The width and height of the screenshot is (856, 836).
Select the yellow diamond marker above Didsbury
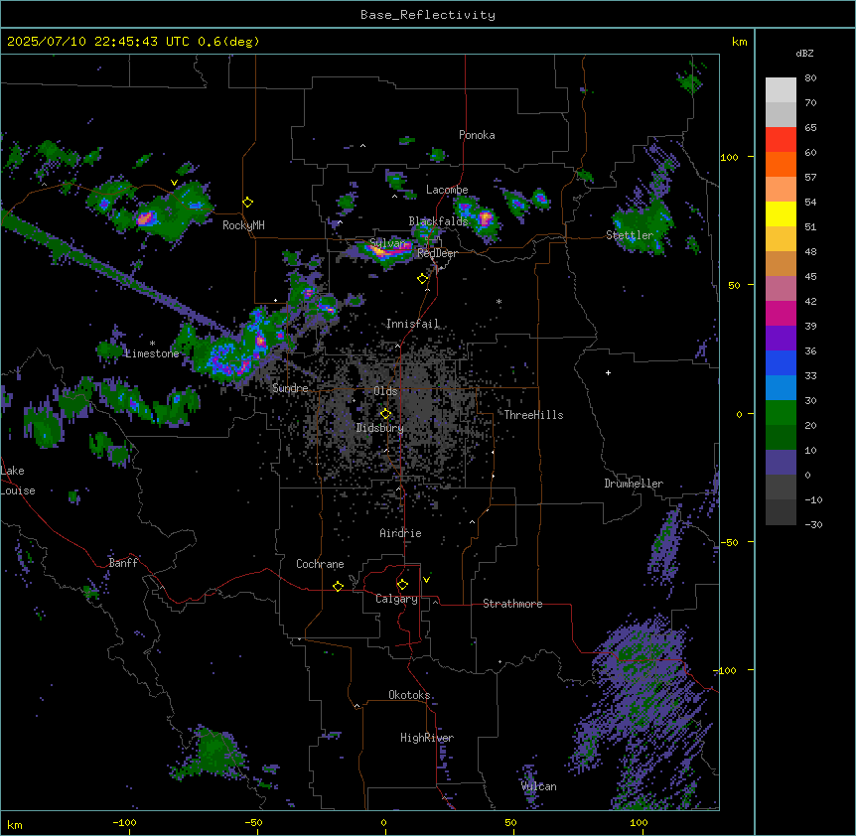385,414
